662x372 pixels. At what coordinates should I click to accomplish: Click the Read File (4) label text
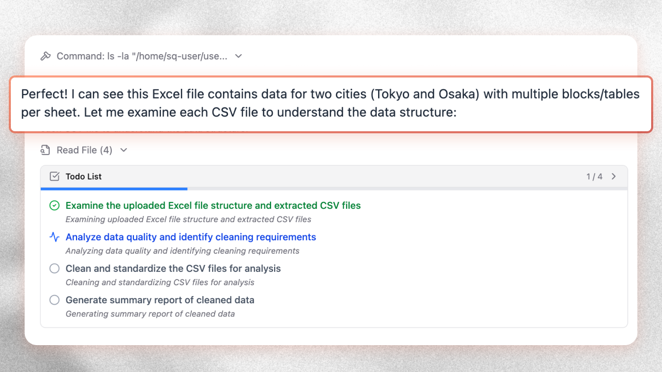coord(84,150)
